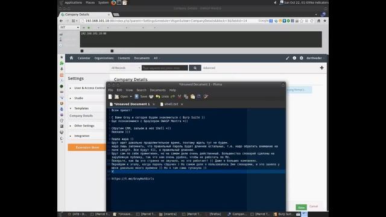Expand Studio settings section

click(87, 98)
